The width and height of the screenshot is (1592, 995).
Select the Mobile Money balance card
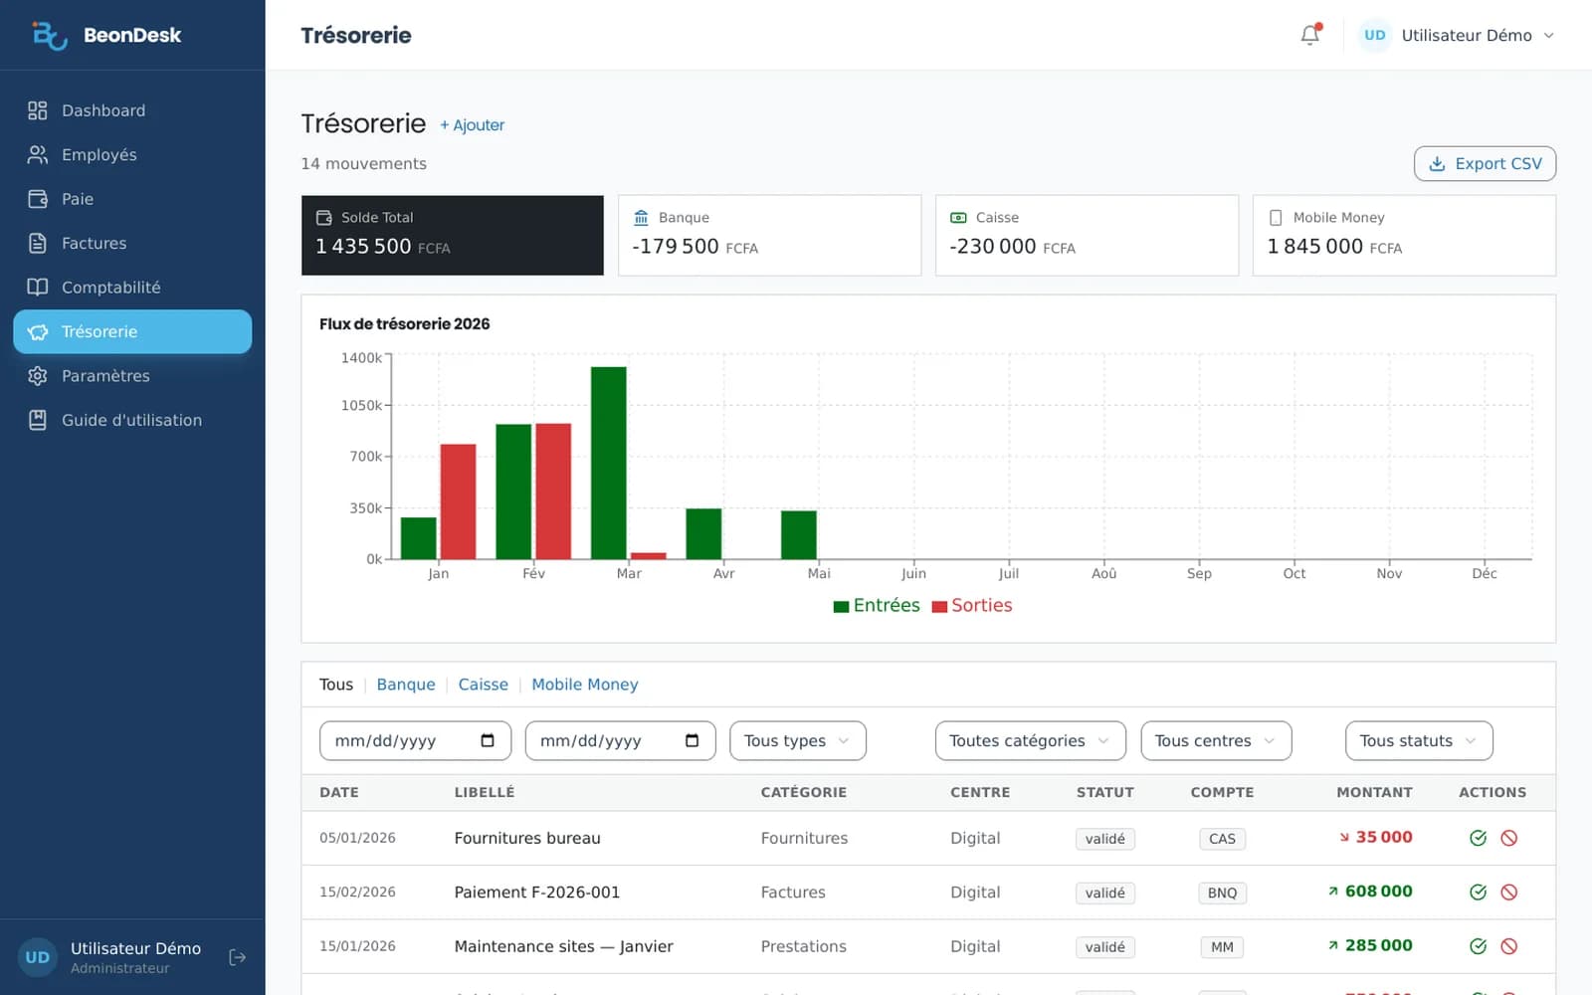[1404, 235]
